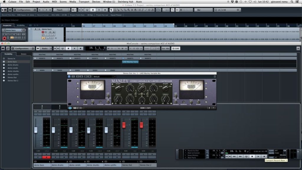Click the Stop button in the MixConsole toolbar
The height and width of the screenshot is (170, 302).
click(68, 48)
